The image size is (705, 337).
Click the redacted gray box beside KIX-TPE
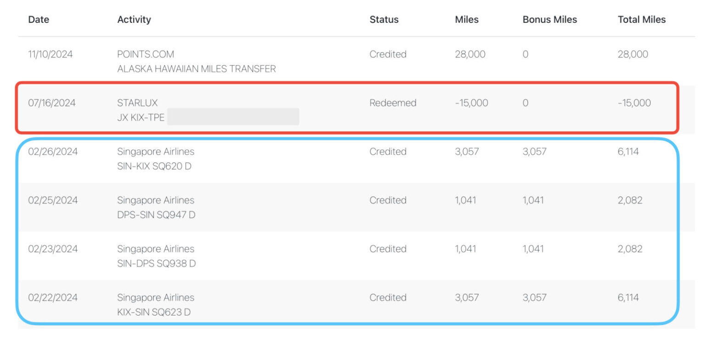pyautogui.click(x=233, y=117)
